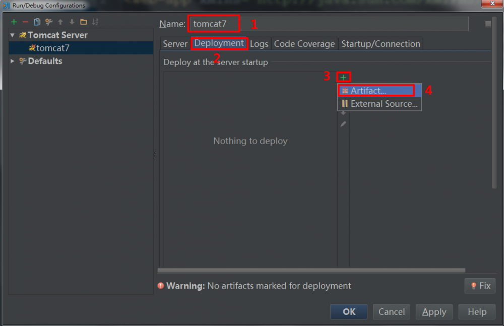Edit configuration defaults with the wrench icon
504x326 pixels.
(x=47, y=22)
